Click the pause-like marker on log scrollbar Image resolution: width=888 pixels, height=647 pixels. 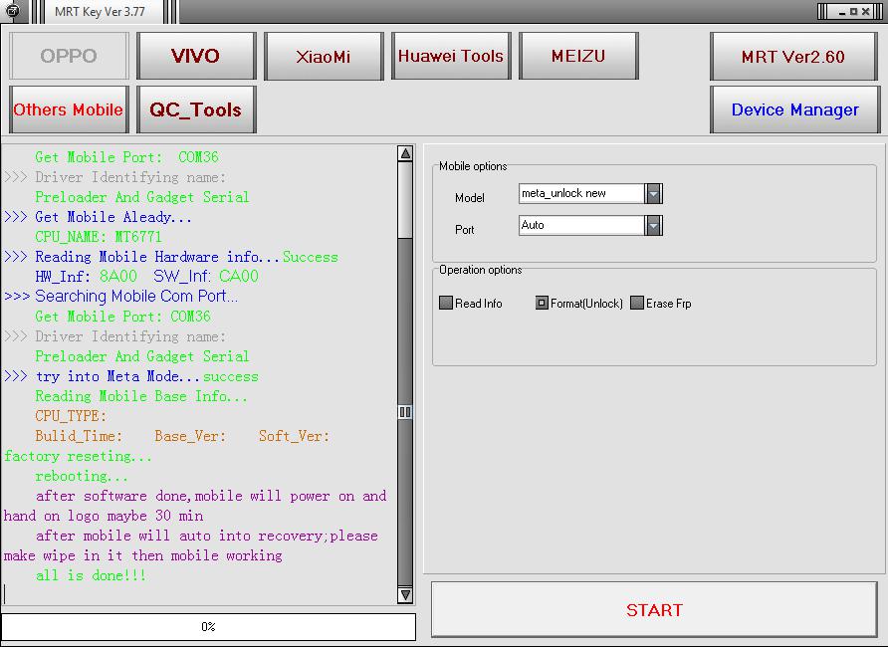click(x=405, y=411)
